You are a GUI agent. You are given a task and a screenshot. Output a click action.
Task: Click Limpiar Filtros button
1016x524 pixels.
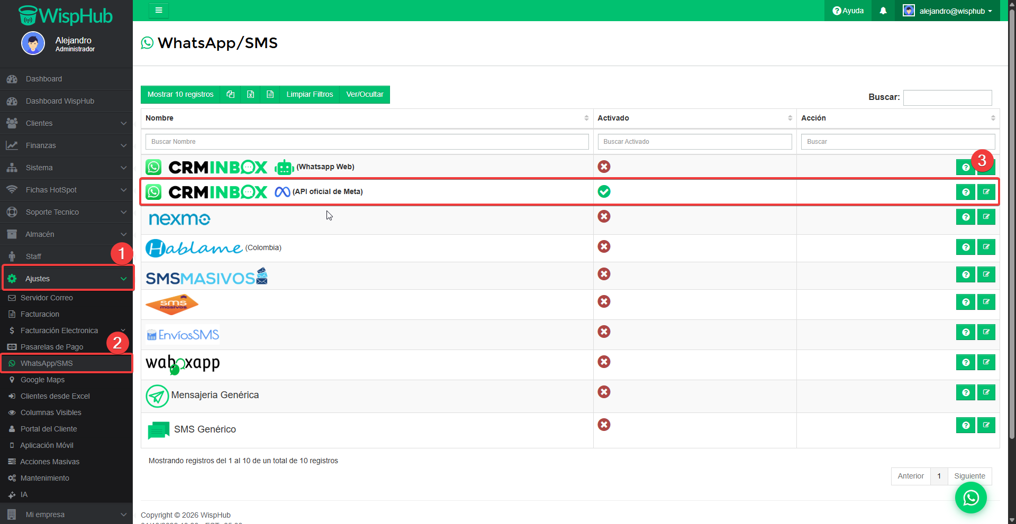(310, 94)
